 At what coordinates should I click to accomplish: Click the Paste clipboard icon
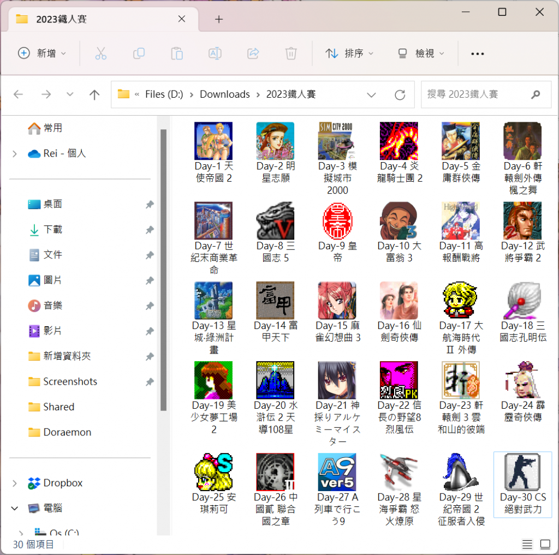[x=177, y=53]
